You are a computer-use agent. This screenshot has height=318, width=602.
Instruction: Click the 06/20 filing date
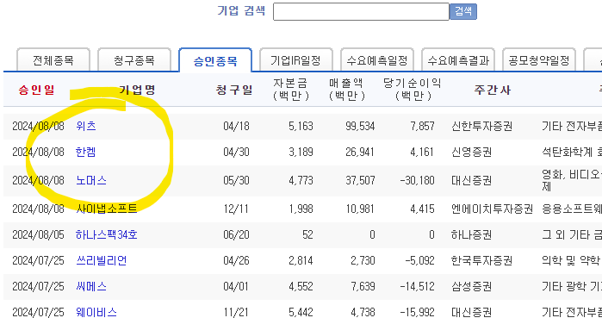pyautogui.click(x=236, y=234)
